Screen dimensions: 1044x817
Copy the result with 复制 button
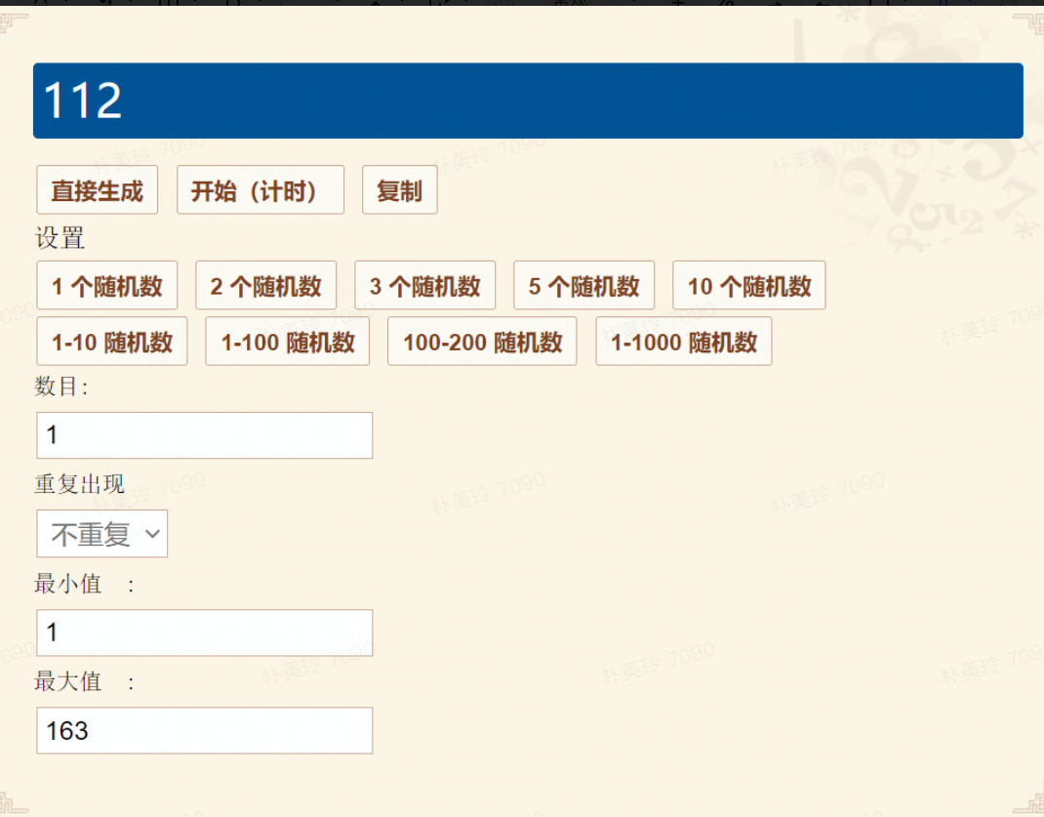pos(399,190)
